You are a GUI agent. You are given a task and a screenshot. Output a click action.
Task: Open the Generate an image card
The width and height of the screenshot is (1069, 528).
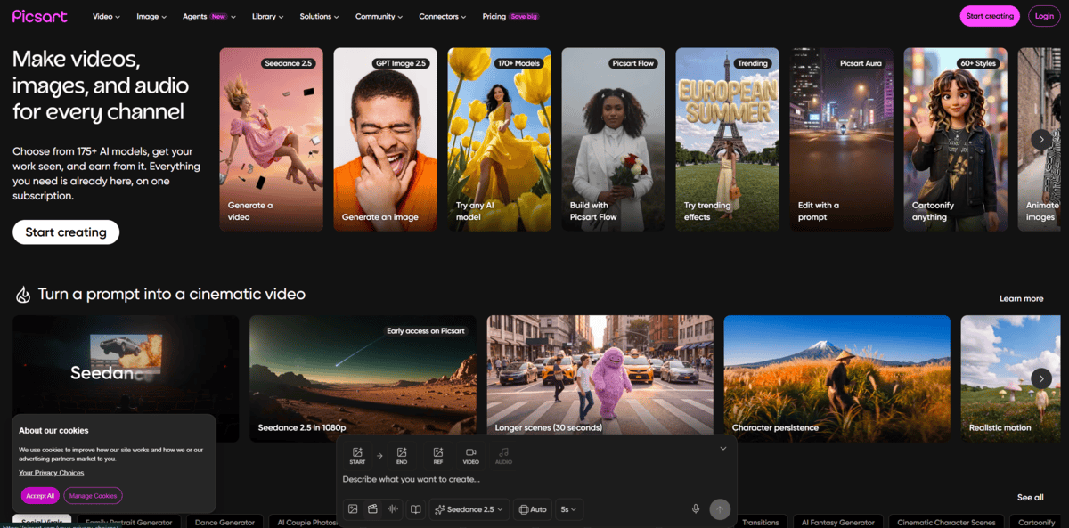(x=386, y=139)
